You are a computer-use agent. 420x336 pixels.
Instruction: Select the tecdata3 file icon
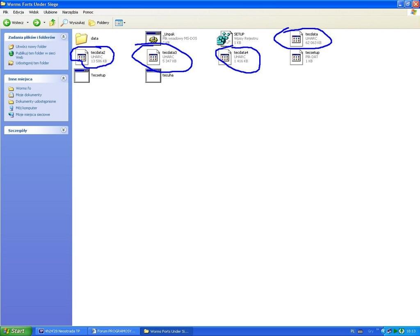[x=153, y=57]
